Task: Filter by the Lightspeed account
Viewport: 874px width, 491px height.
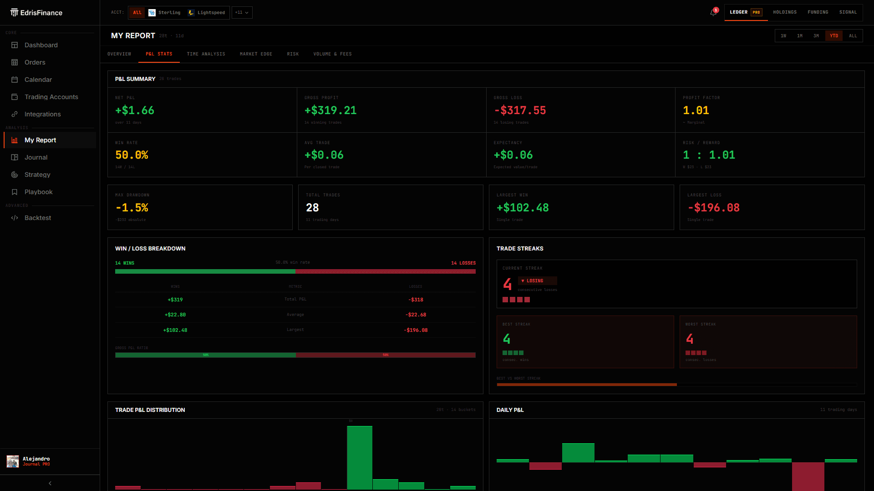Action: point(207,13)
